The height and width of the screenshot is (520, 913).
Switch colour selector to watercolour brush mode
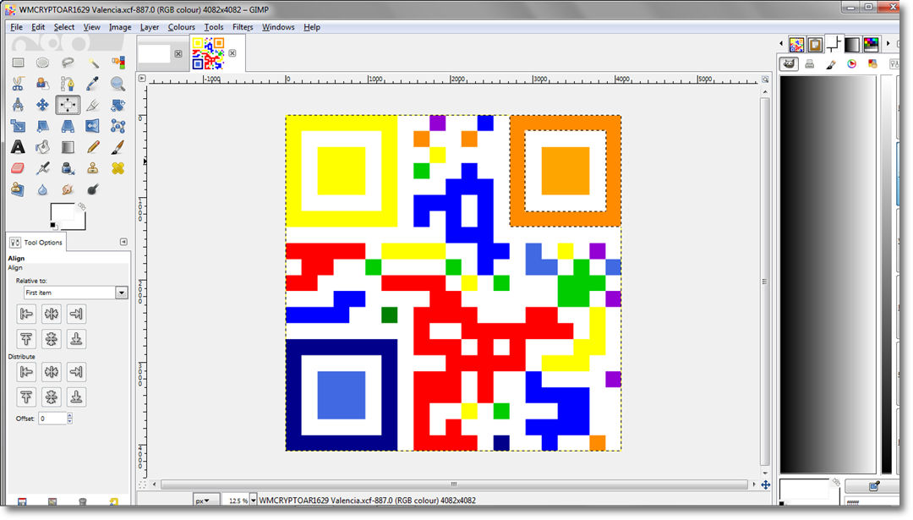tap(831, 64)
